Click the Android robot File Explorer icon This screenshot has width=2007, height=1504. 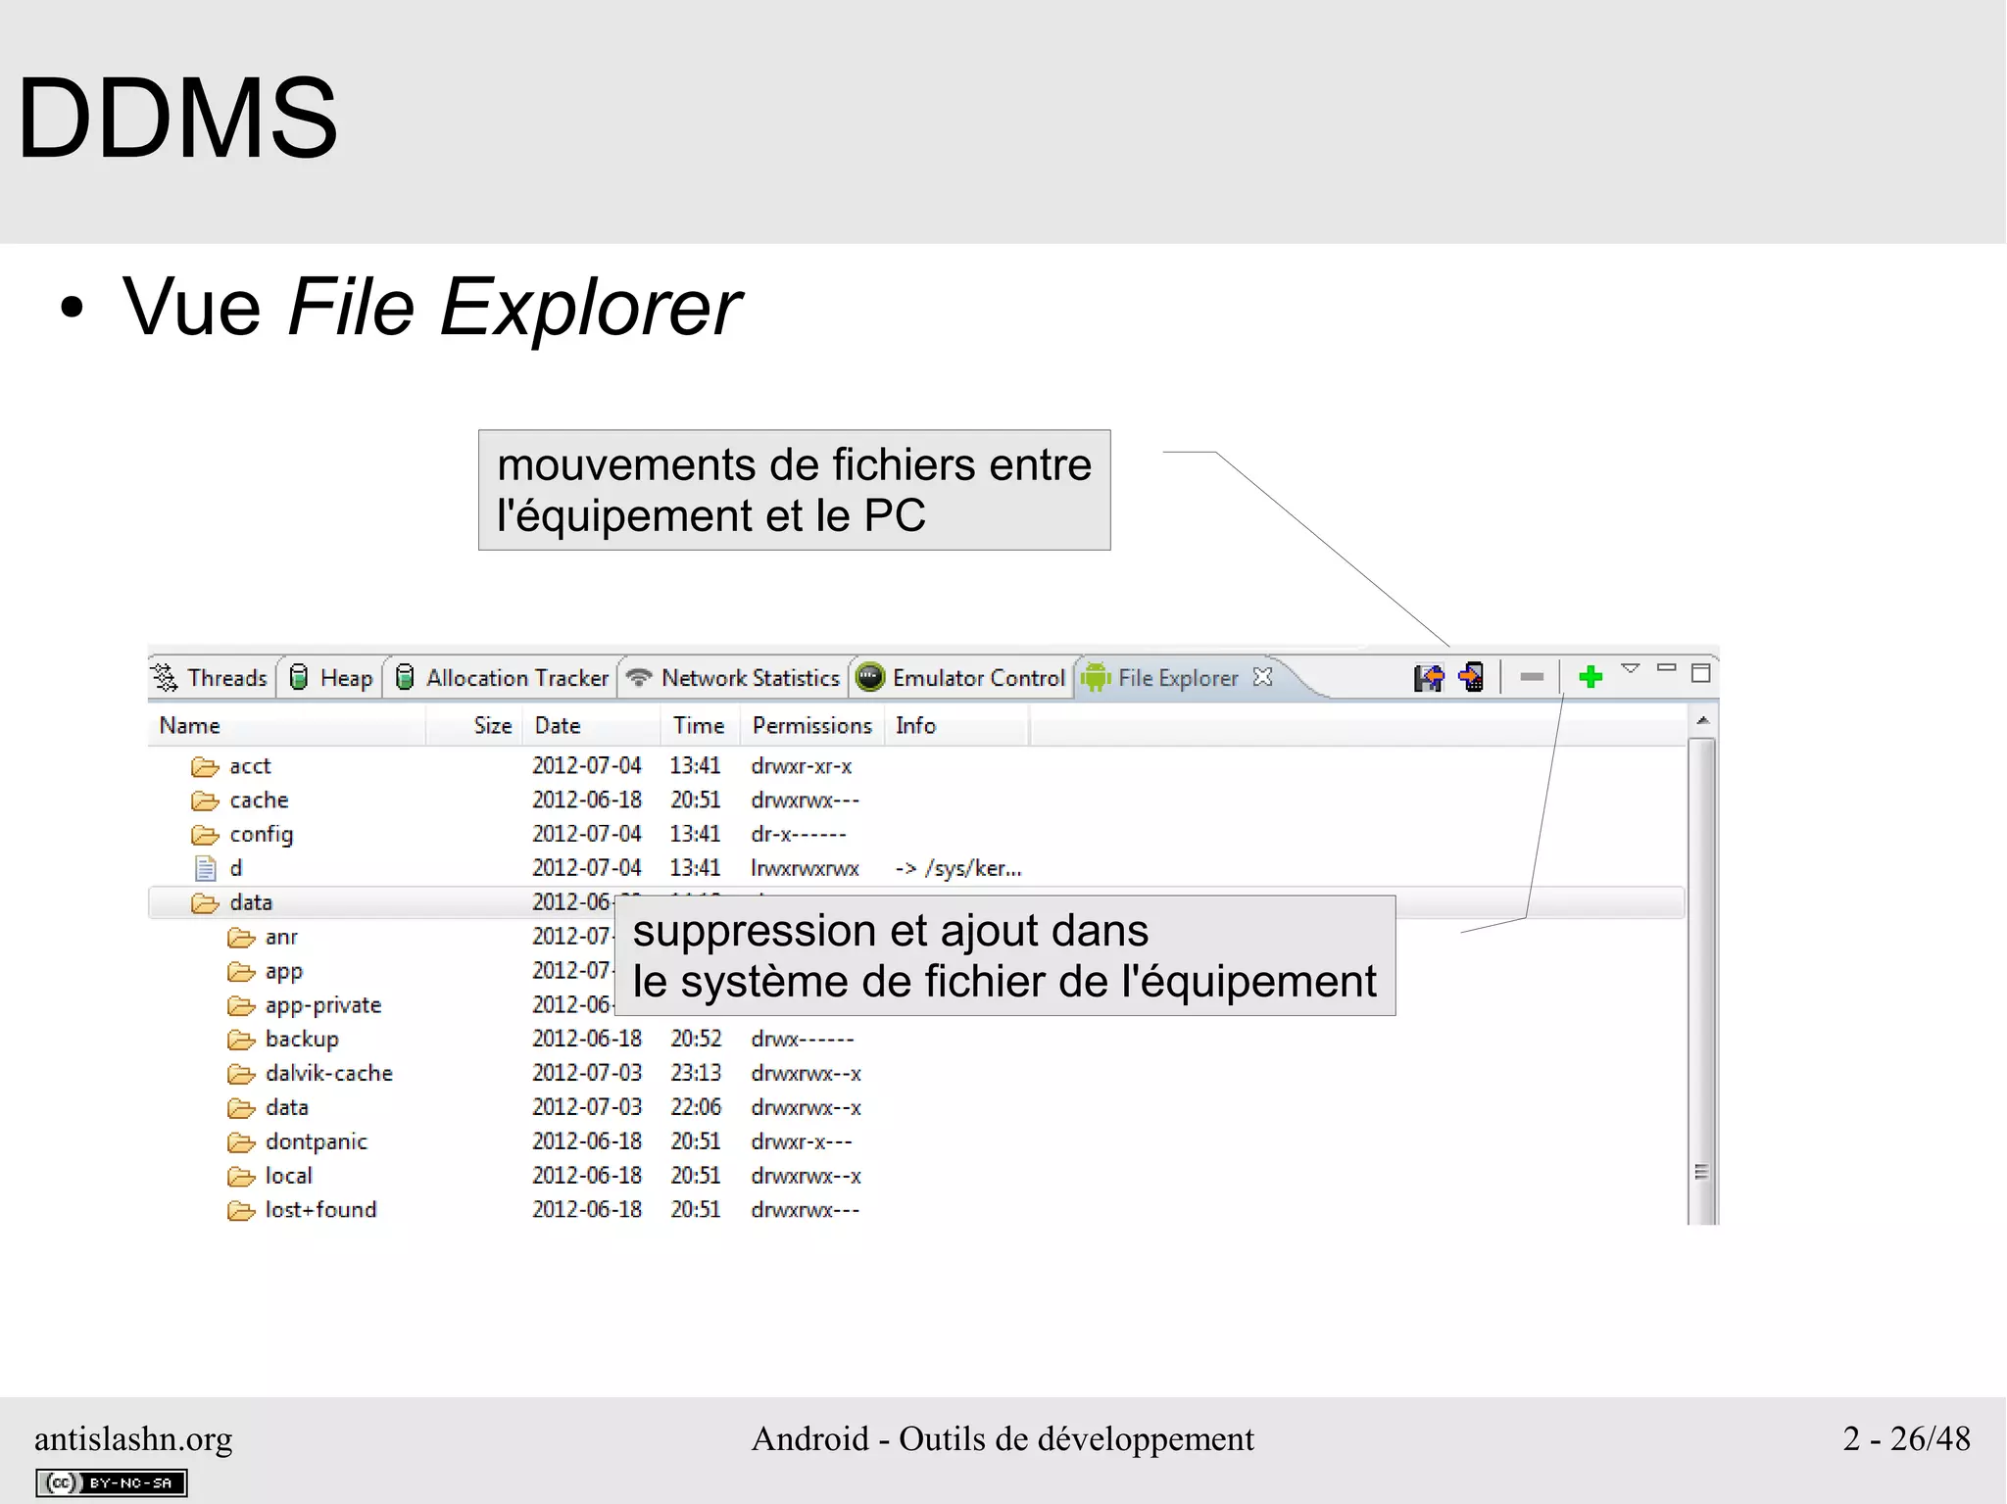[x=1096, y=677]
